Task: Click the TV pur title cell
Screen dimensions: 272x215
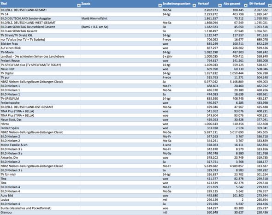Action: click(41, 78)
